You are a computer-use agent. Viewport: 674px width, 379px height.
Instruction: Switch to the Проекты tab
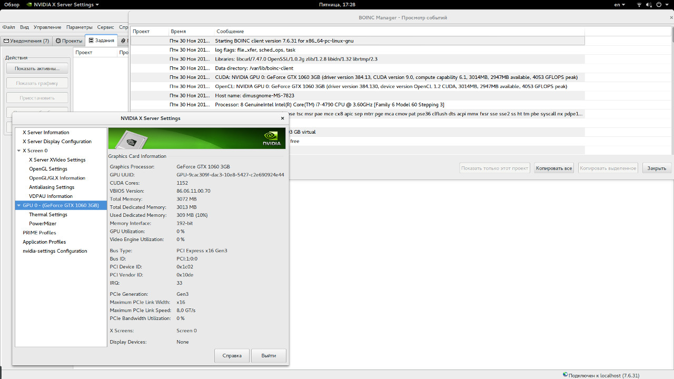[68, 41]
